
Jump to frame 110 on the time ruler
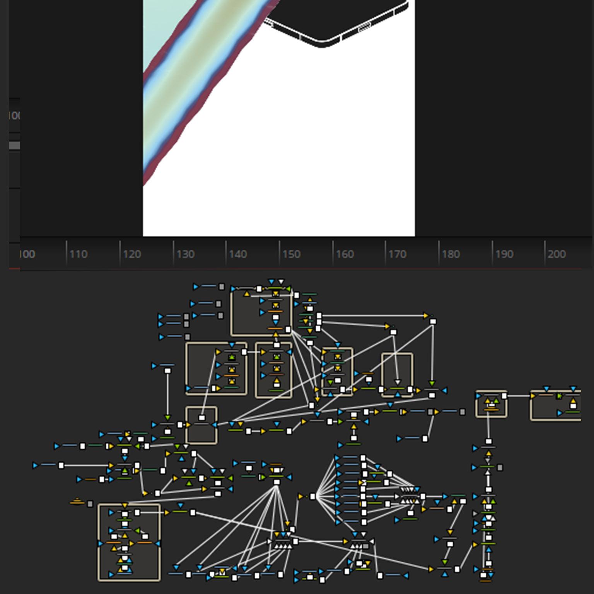[x=79, y=254]
